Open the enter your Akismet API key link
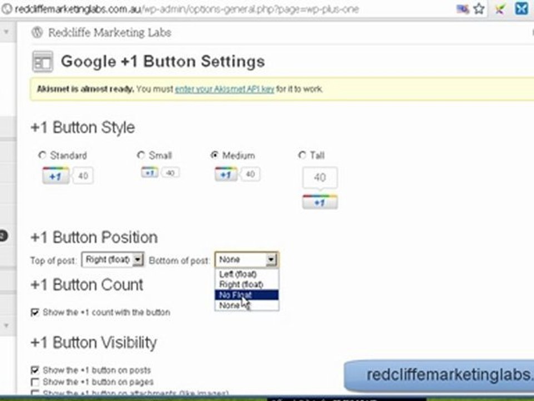 pyautogui.click(x=224, y=89)
